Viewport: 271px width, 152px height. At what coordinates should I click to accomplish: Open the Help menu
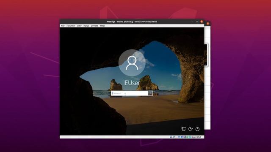tap(102, 26)
